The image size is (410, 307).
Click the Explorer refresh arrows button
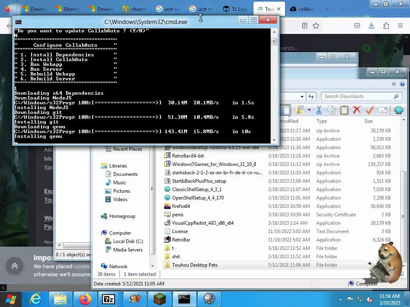[311, 96]
